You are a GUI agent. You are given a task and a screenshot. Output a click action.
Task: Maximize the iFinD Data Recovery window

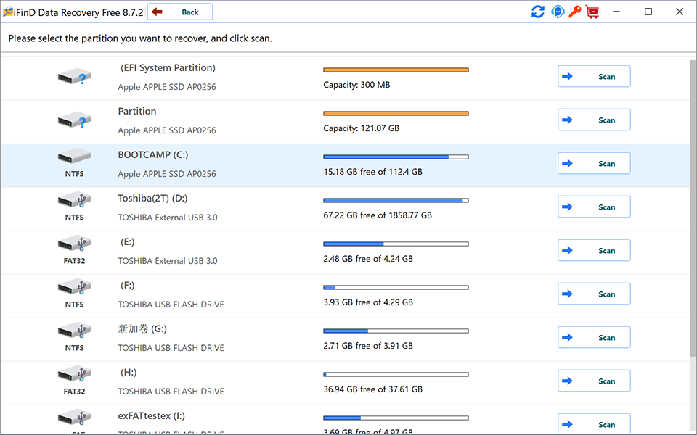click(x=648, y=12)
